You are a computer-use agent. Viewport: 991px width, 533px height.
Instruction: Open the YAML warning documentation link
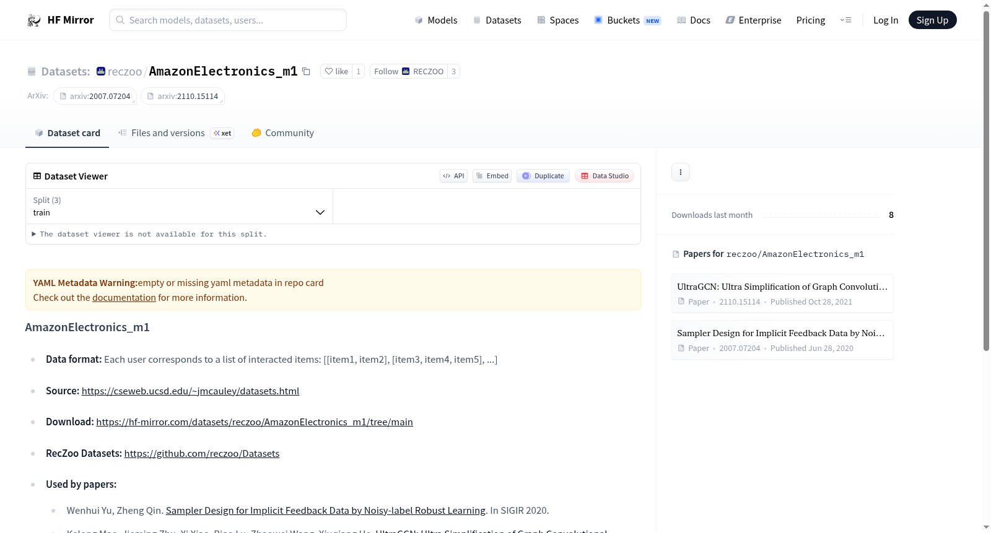coord(124,298)
